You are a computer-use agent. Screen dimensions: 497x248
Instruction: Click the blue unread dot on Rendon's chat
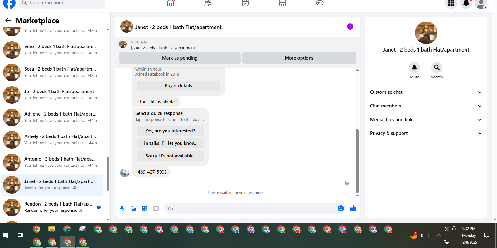tap(99, 207)
